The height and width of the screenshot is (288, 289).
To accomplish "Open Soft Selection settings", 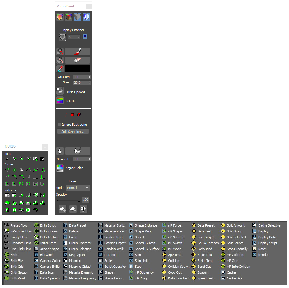I will coord(73,132).
